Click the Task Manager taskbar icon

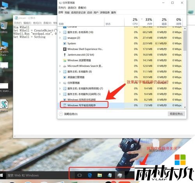pyautogui.click(x=120, y=175)
